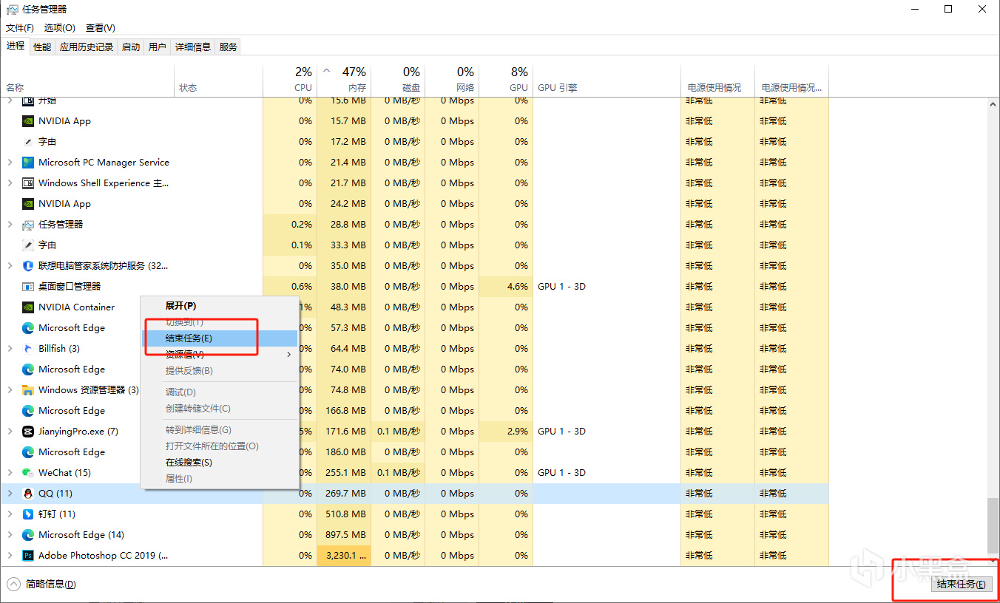Expand the JianyingPro.exe (7) group
Image resolution: width=1000 pixels, height=603 pixels.
(x=10, y=432)
